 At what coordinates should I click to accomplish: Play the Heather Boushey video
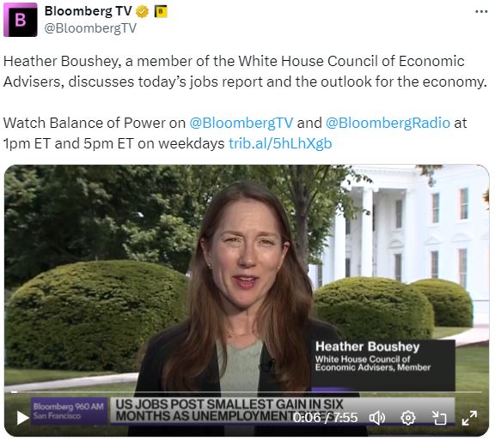pos(22,418)
